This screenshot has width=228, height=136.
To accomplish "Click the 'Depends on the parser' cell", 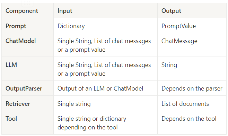I will click(x=192, y=88).
